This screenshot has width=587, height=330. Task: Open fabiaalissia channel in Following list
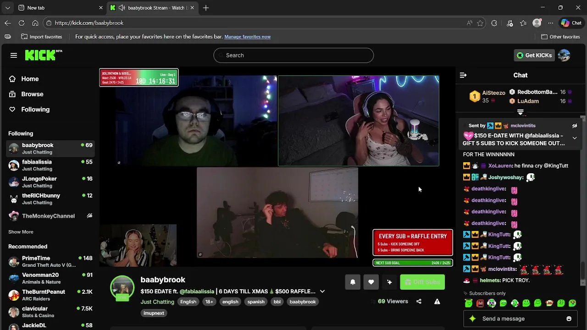[50, 165]
